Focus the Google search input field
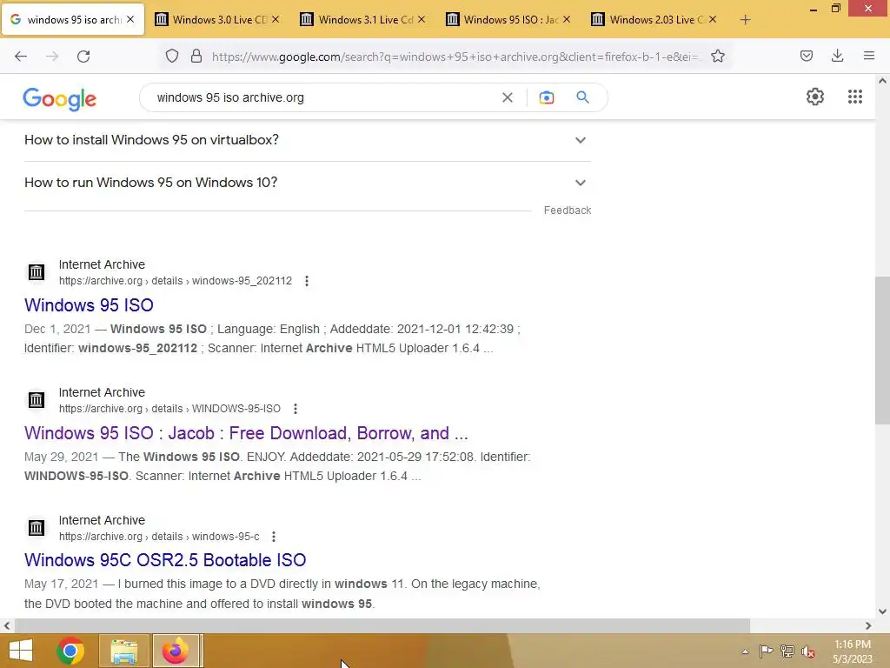The image size is (890, 668). pos(323,97)
